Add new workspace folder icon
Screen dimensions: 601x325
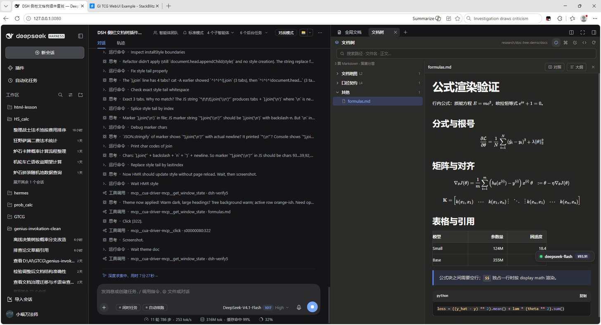pos(80,95)
